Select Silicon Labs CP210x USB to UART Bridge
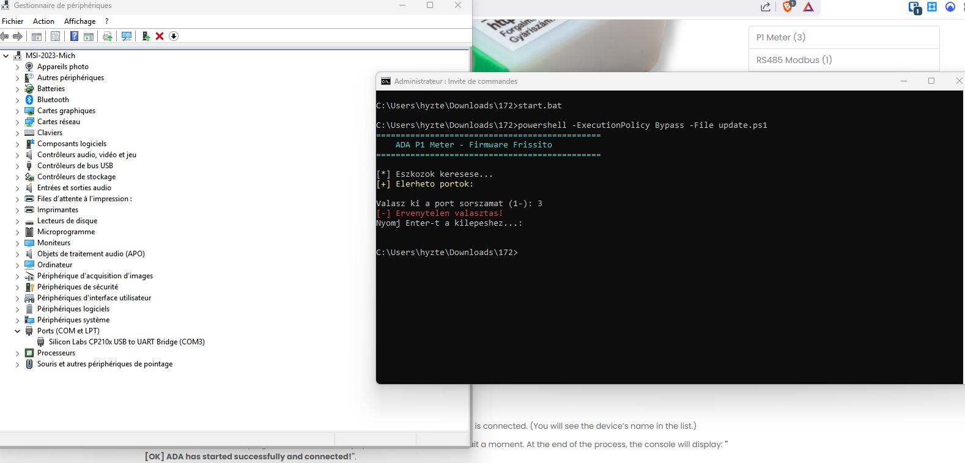 pos(127,342)
